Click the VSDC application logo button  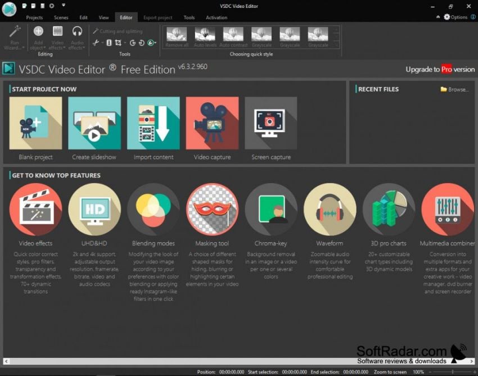(x=9, y=8)
